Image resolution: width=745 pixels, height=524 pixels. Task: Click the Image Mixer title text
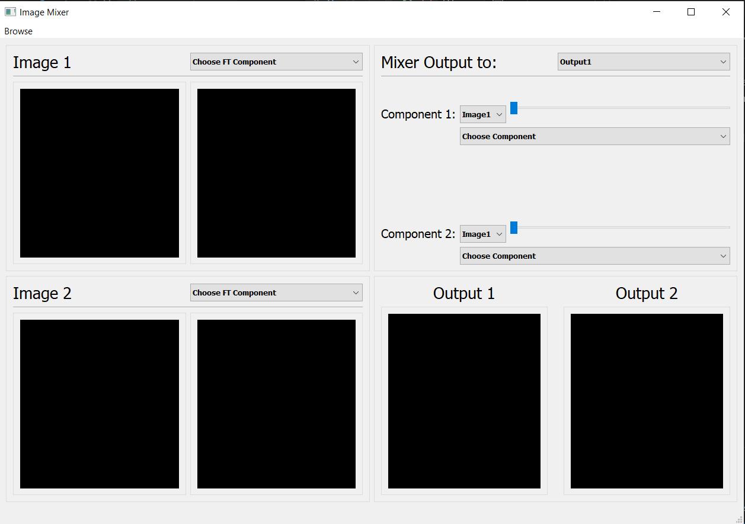pyautogui.click(x=44, y=12)
